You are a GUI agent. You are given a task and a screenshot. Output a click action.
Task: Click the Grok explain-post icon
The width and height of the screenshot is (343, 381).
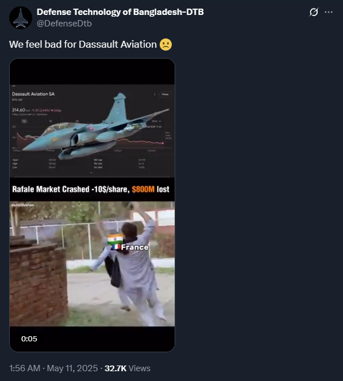click(314, 12)
